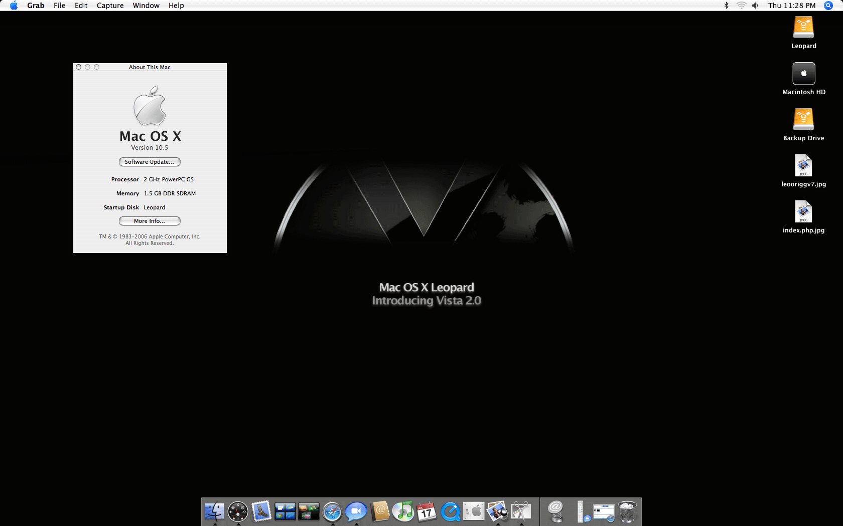Open Mail stamp icon in dock
Screen dimensions: 843x526
coord(261,511)
